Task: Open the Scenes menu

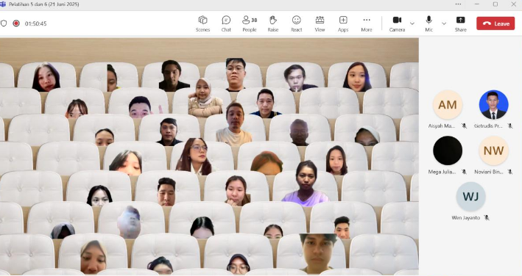Action: coord(202,23)
